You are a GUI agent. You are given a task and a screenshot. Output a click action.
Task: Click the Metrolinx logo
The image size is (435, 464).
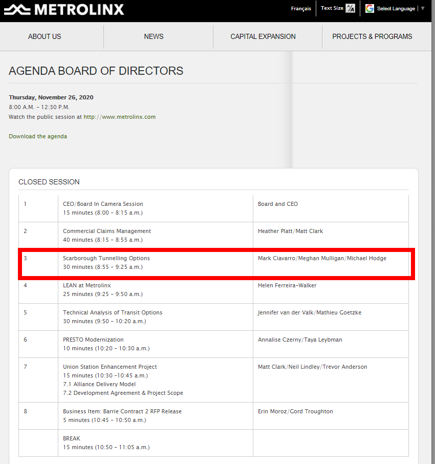pyautogui.click(x=64, y=9)
